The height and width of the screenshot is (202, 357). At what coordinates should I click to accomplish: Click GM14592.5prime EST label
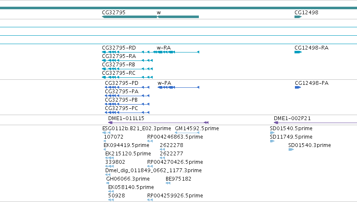(x=197, y=129)
